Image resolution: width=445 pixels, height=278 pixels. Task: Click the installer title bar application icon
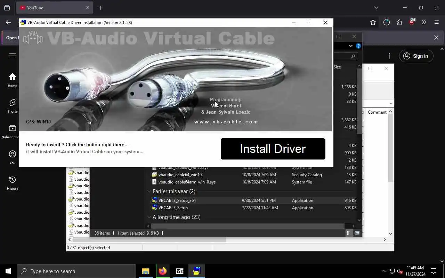[23, 23]
